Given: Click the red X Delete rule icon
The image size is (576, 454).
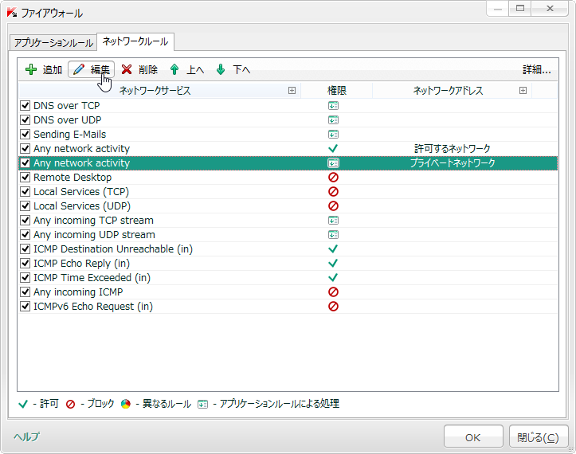Looking at the screenshot, I should click(x=127, y=70).
